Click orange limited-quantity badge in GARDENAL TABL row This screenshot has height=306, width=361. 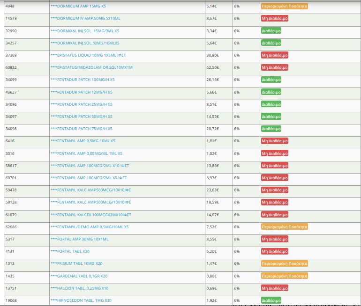[284, 276]
